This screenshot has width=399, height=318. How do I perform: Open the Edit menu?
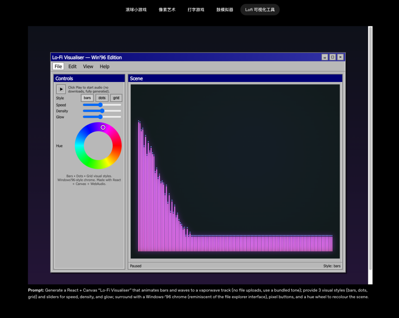[x=72, y=66]
